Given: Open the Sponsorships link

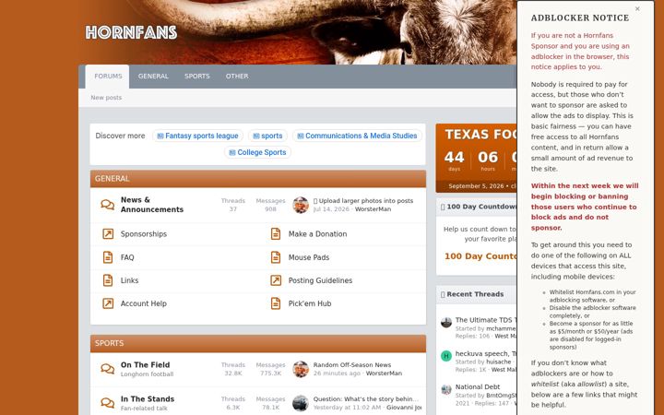Looking at the screenshot, I should click(x=144, y=233).
